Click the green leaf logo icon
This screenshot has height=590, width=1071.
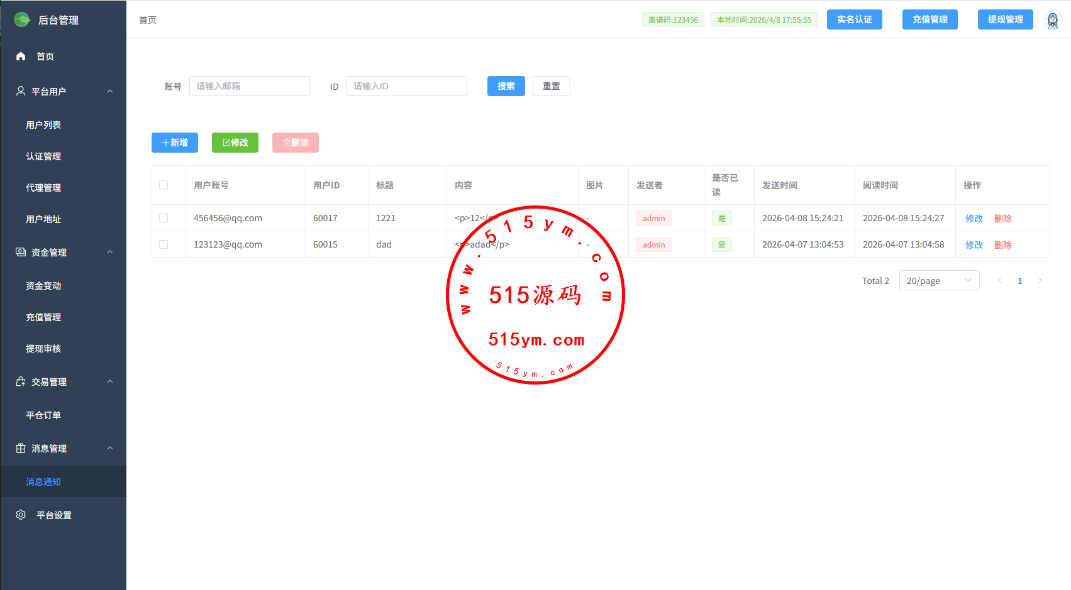click(22, 20)
